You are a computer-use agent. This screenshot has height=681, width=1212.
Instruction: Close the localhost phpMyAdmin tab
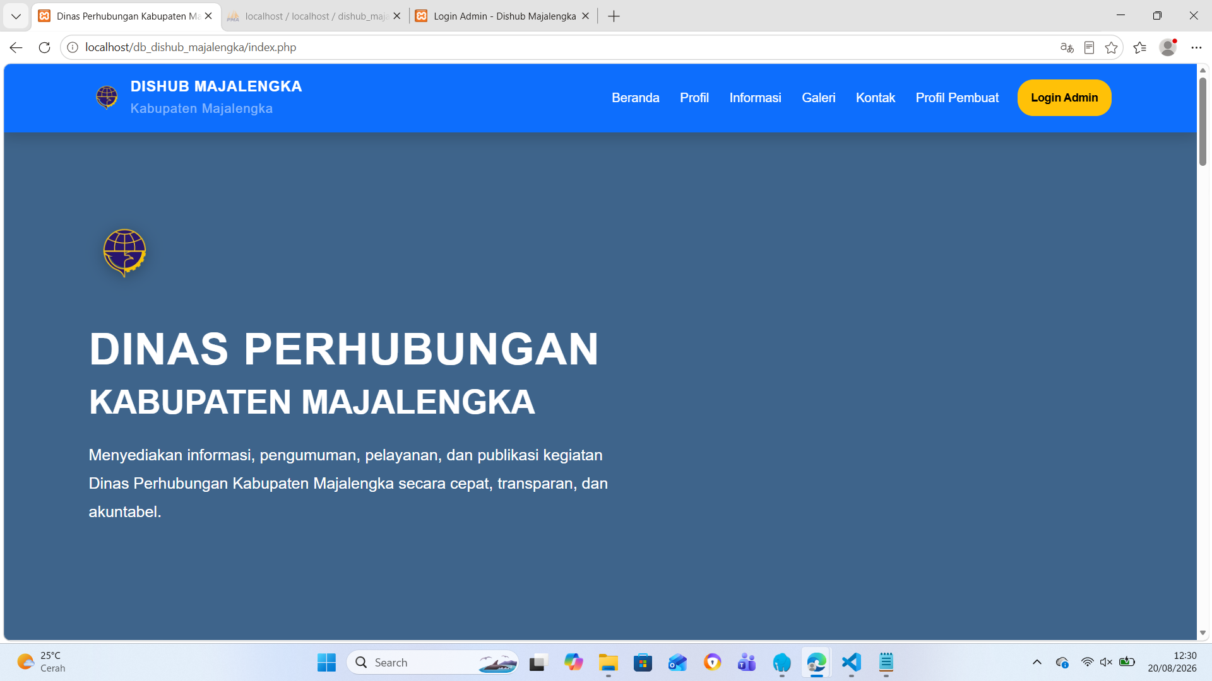point(396,16)
